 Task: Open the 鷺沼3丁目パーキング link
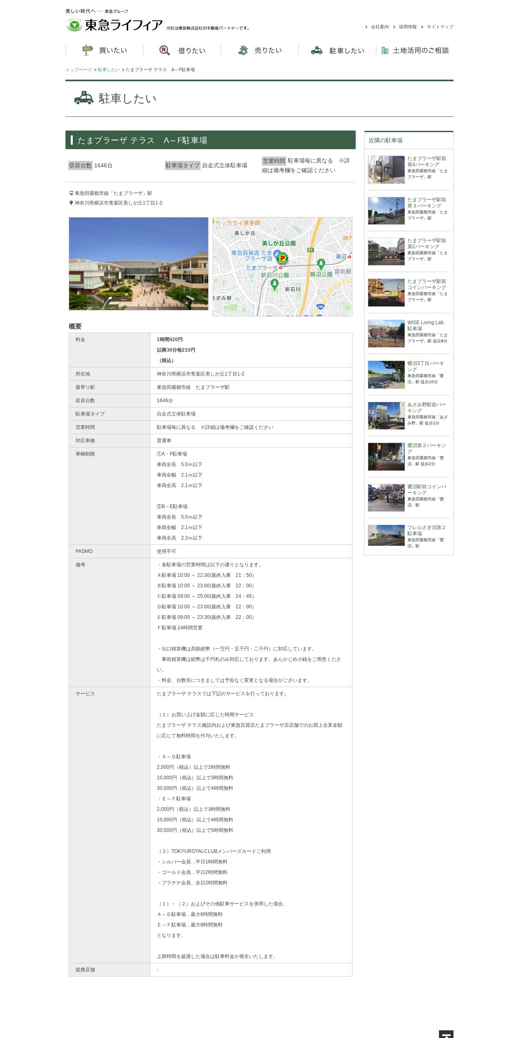pos(426,367)
